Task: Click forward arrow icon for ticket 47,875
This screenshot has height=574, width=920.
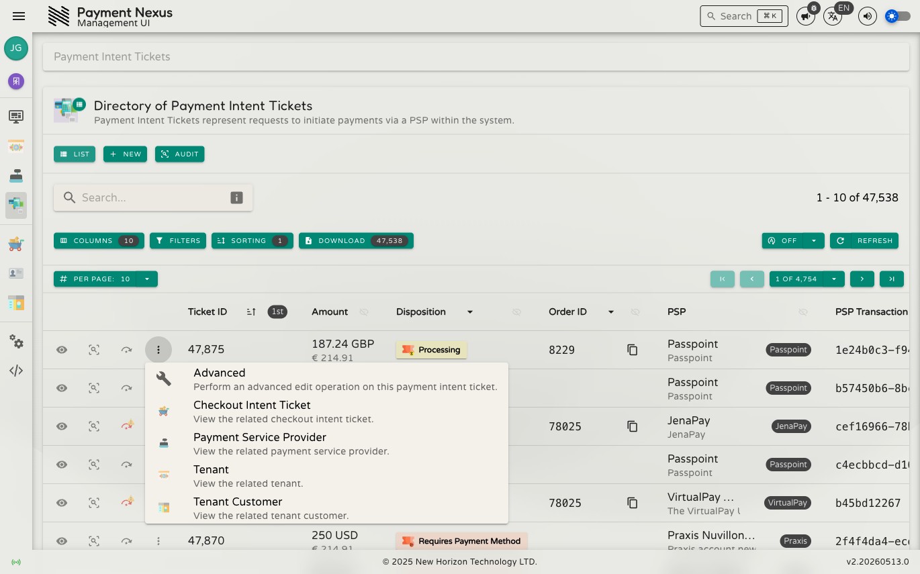Action: [126, 350]
